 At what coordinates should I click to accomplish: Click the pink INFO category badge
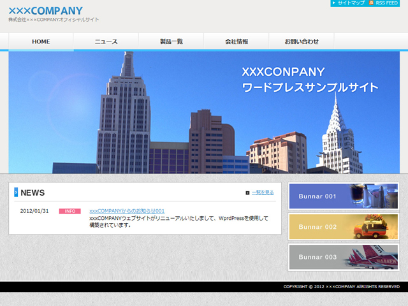point(69,211)
